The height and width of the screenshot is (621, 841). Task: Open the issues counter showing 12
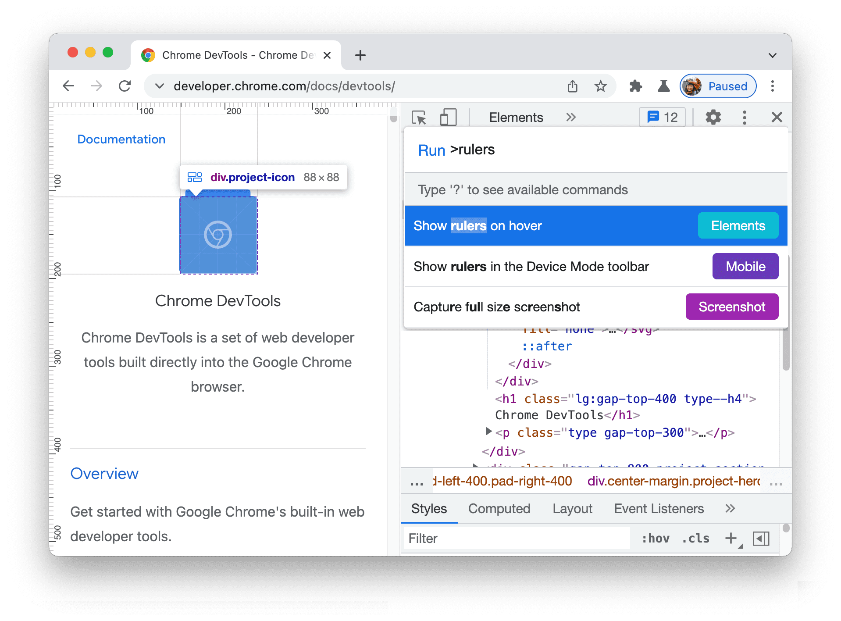[661, 117]
